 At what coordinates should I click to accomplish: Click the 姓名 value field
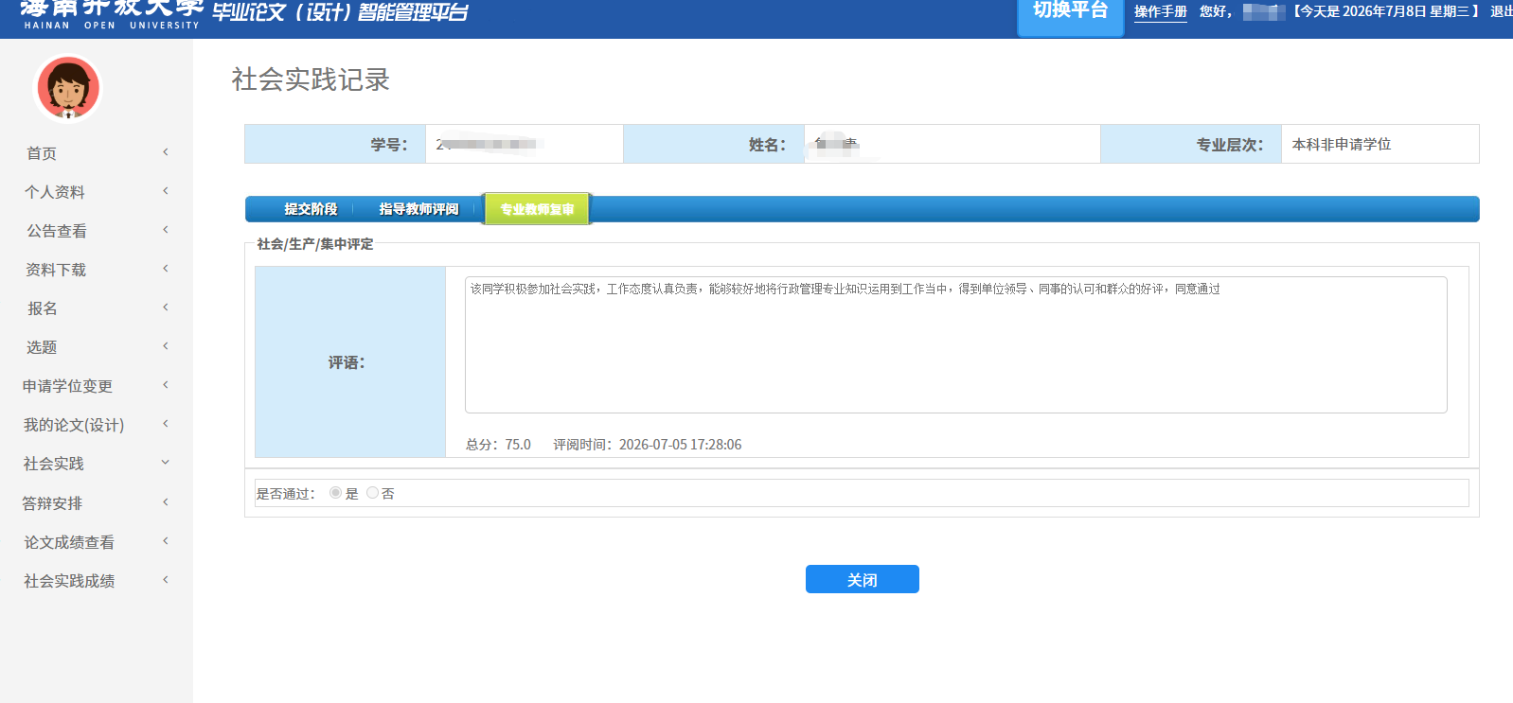coord(952,144)
